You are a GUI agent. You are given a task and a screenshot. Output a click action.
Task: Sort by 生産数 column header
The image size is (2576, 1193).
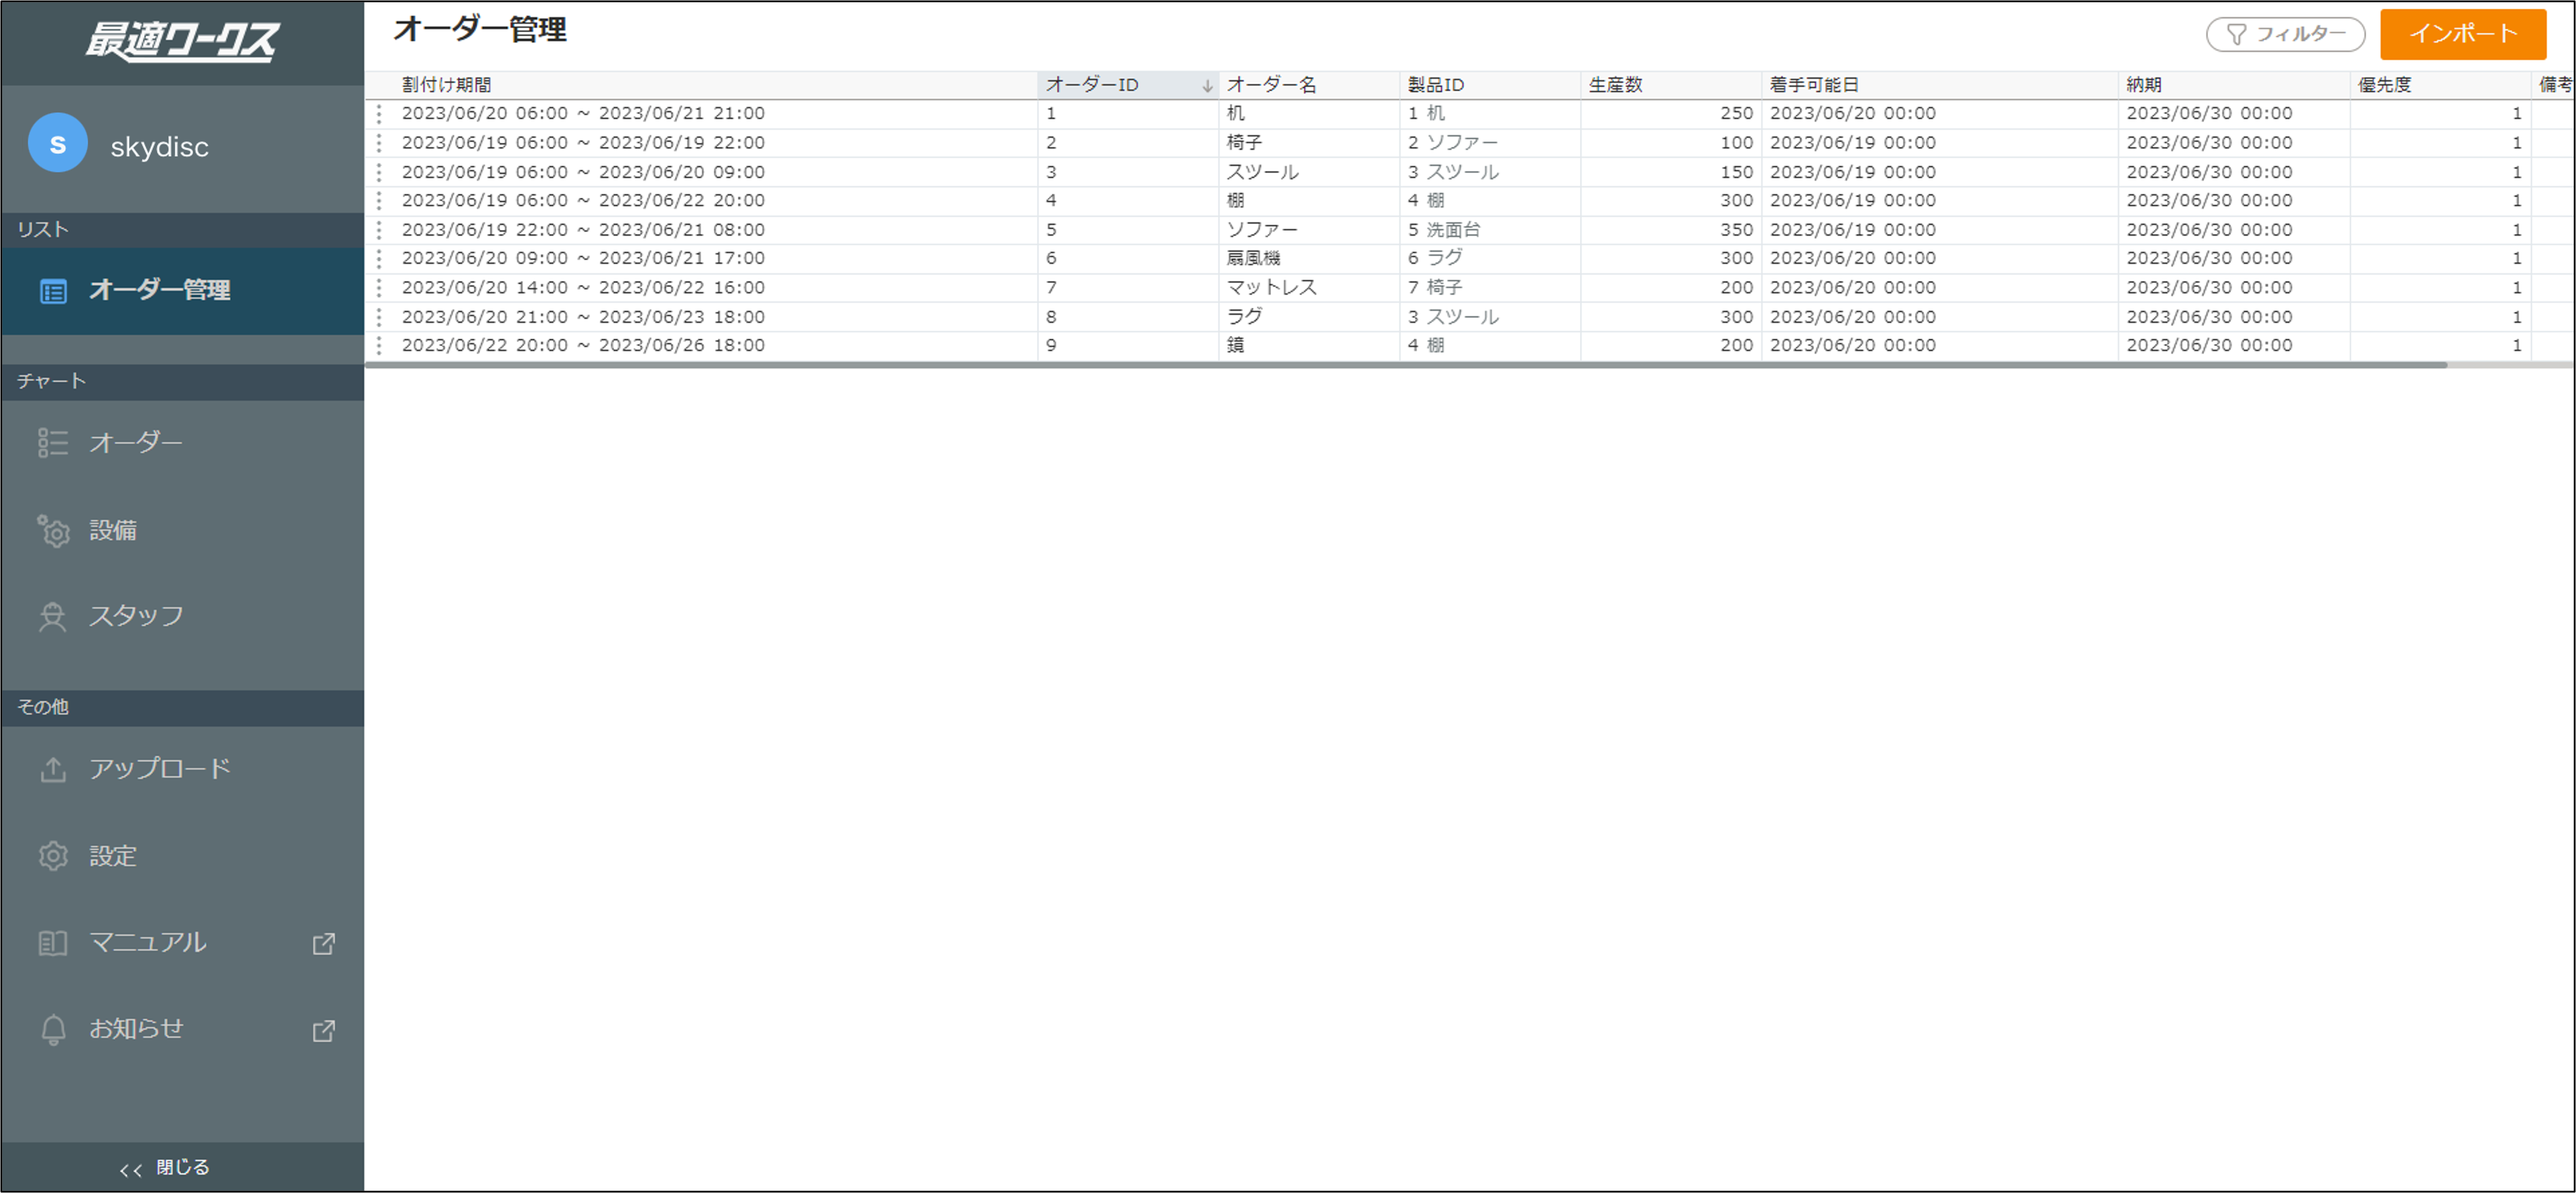tap(1670, 85)
